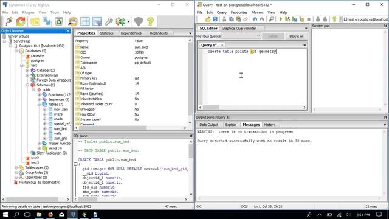The image size is (389, 219).
Task: Expand the Views (4) node
Action: [x=39, y=148]
